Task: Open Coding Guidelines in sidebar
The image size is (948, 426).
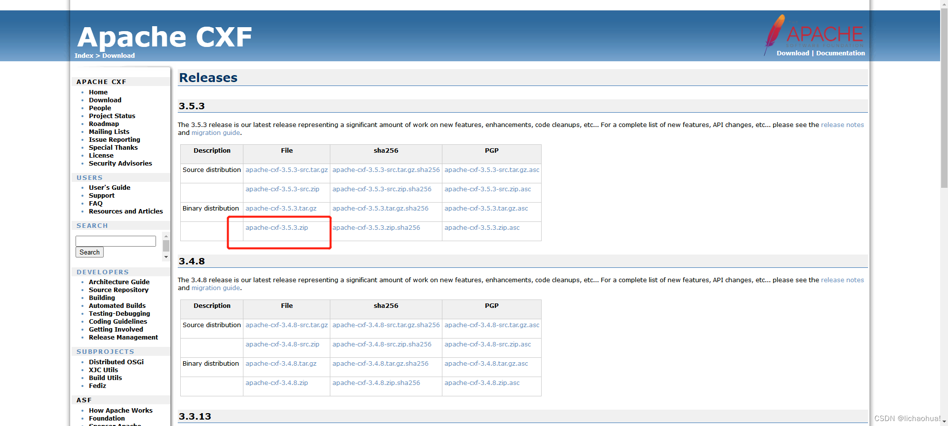Action: [118, 322]
